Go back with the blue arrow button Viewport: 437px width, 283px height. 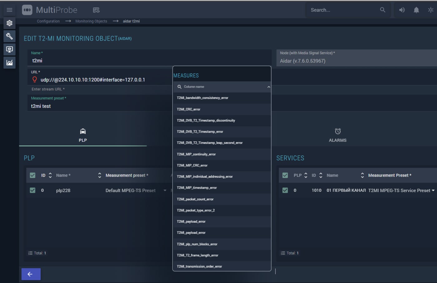[x=31, y=274]
